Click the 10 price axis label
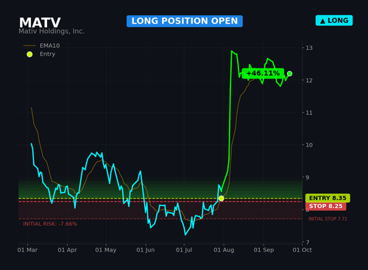 click(x=309, y=145)
